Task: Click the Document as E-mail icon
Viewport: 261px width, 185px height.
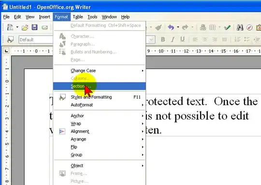Action: pyautogui.click(x=44, y=27)
